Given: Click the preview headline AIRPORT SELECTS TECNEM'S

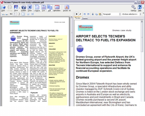Looking at the screenshot, I should [100, 36].
